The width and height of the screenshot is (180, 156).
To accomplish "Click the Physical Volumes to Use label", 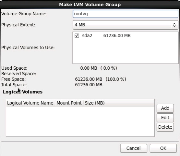I will tap(28, 48).
